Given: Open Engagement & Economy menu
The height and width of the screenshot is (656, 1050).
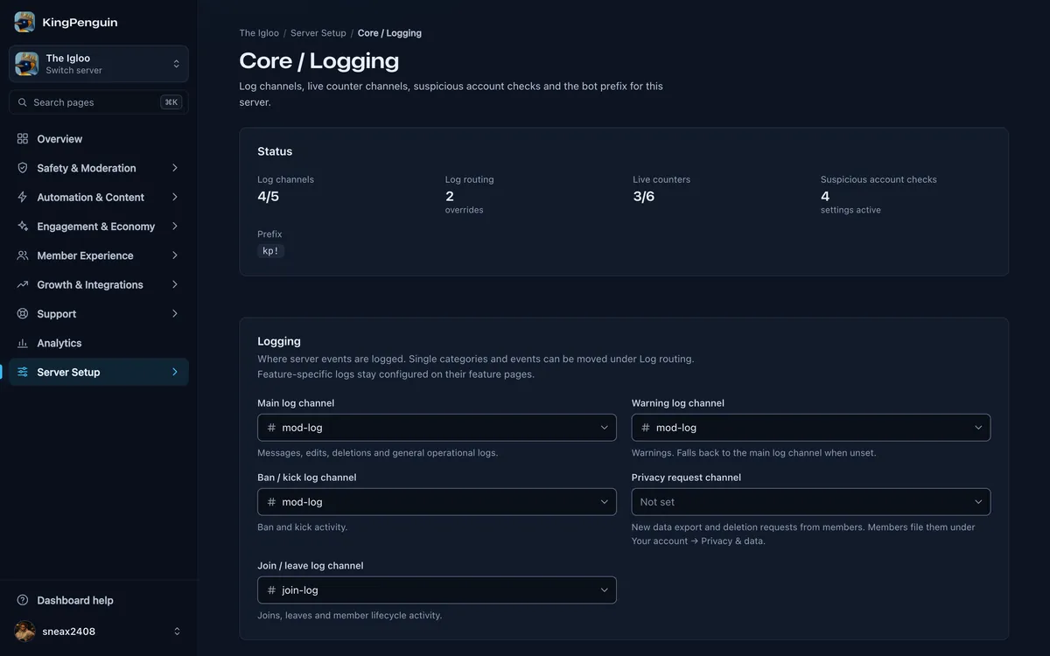Looking at the screenshot, I should [98, 227].
